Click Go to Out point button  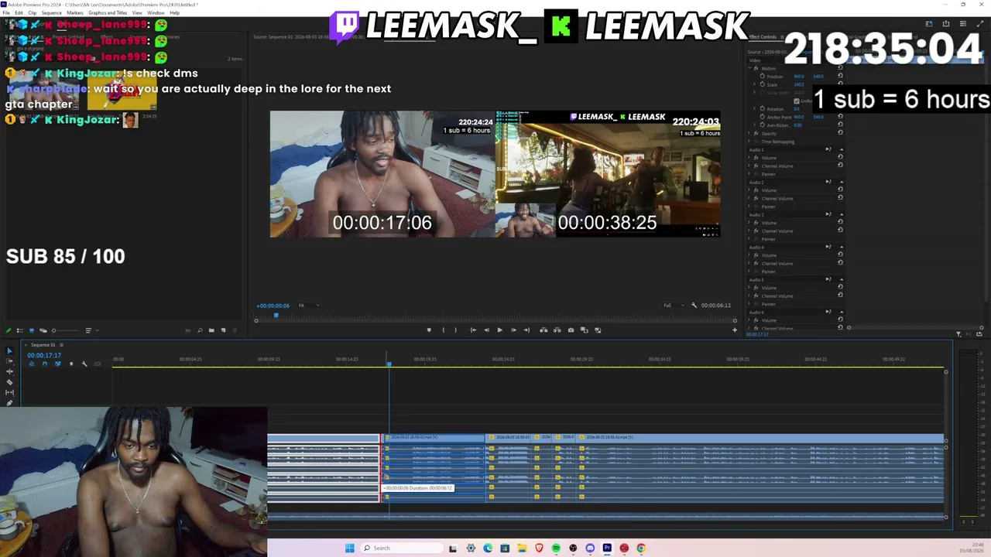click(x=526, y=330)
